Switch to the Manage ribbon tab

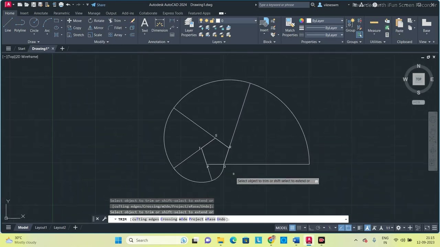[94, 13]
